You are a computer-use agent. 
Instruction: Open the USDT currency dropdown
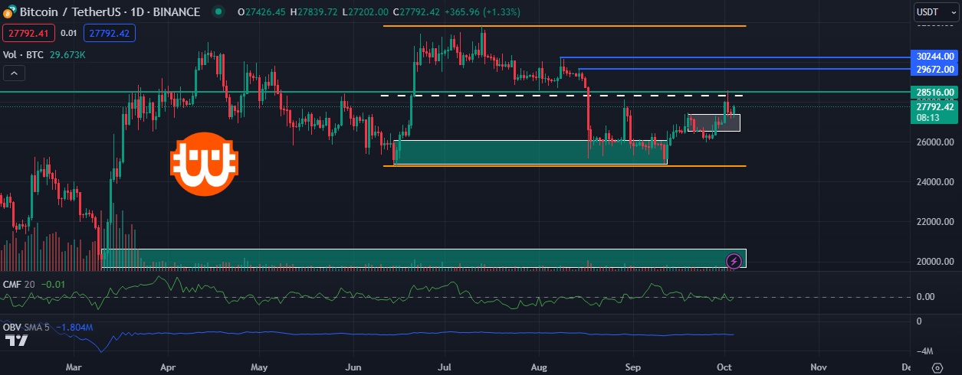coord(936,12)
